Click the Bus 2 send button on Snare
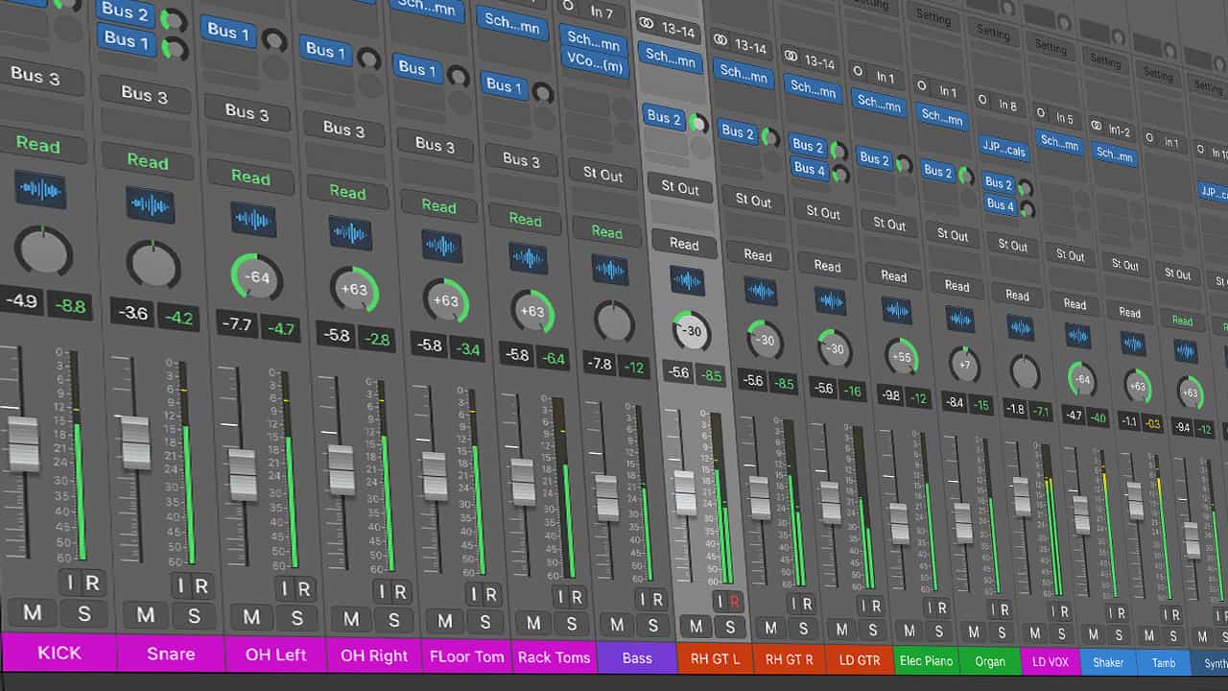Image resolution: width=1228 pixels, height=691 pixels. pos(126,12)
